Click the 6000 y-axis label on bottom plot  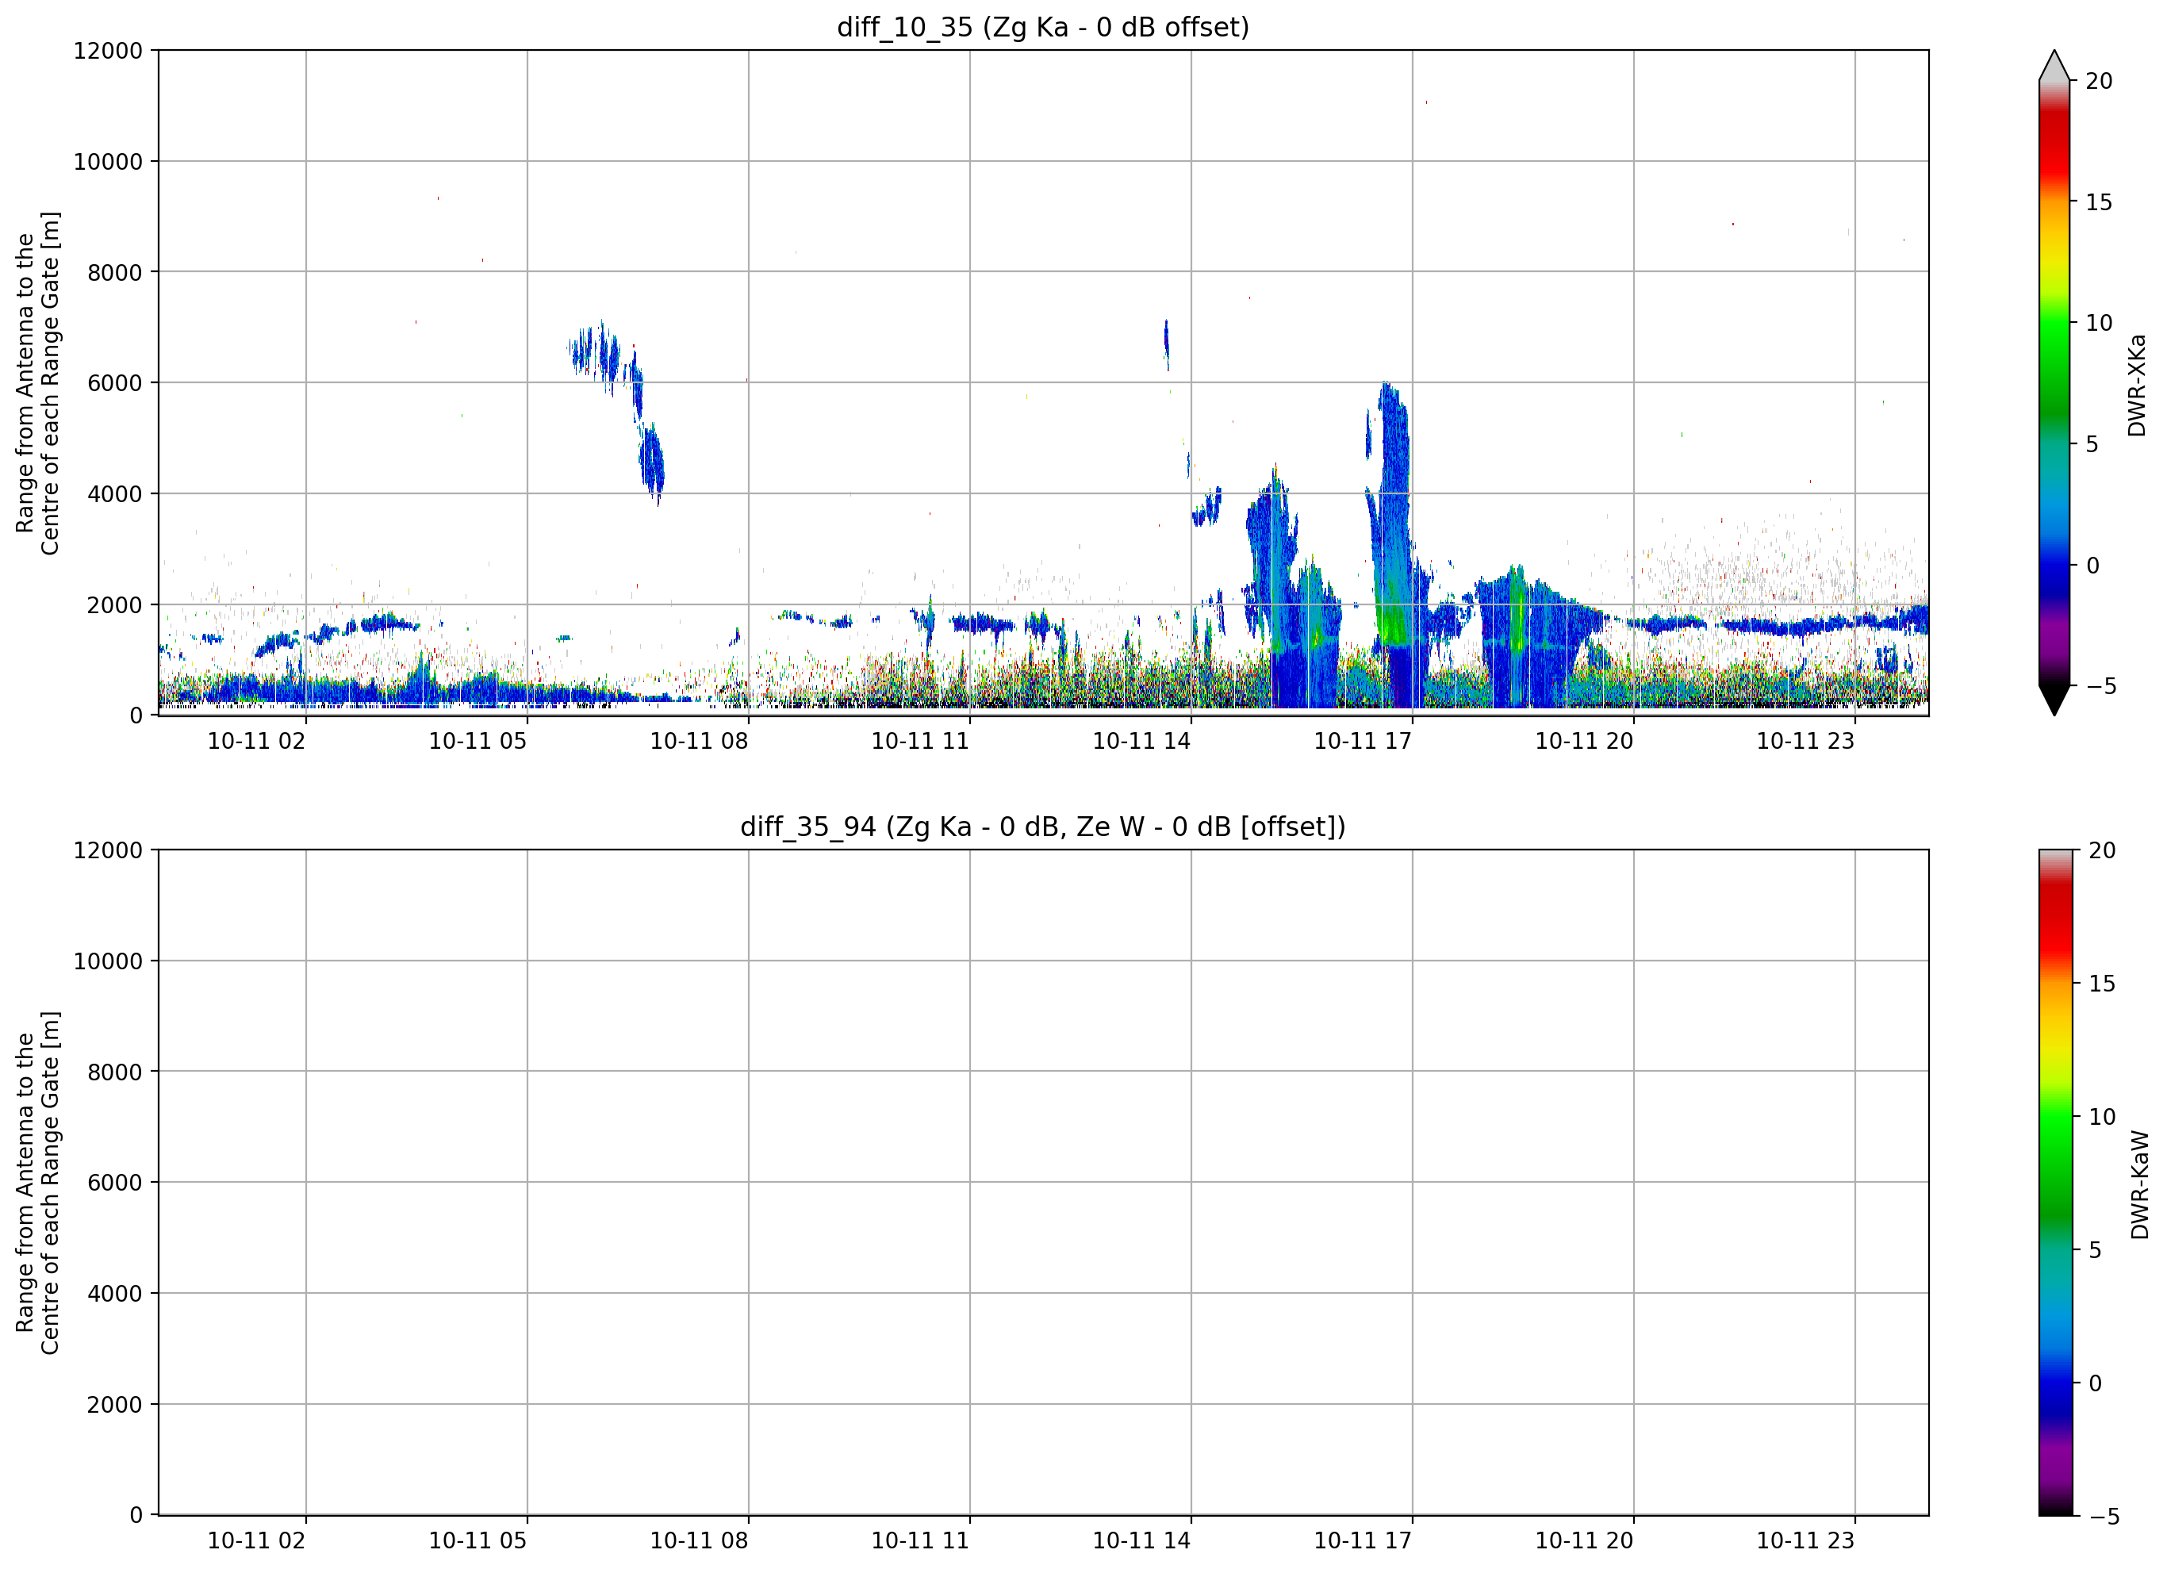click(115, 1182)
